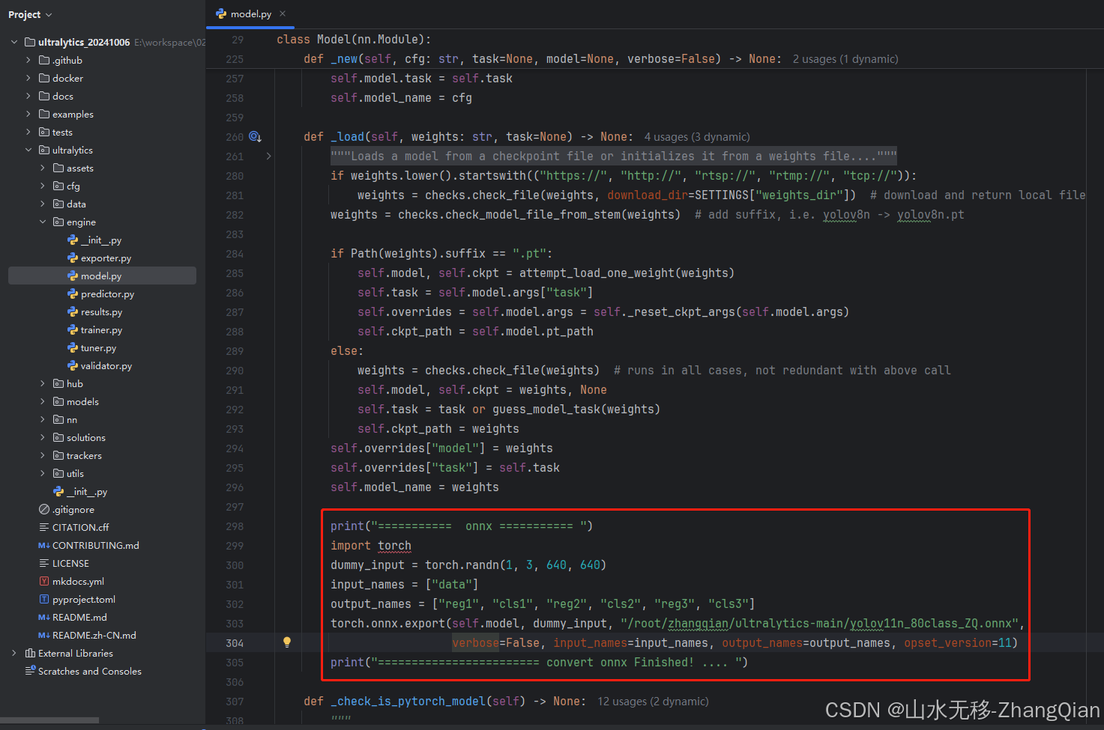Select results.py Python file icon
This screenshot has width=1104, height=730.
(x=73, y=311)
